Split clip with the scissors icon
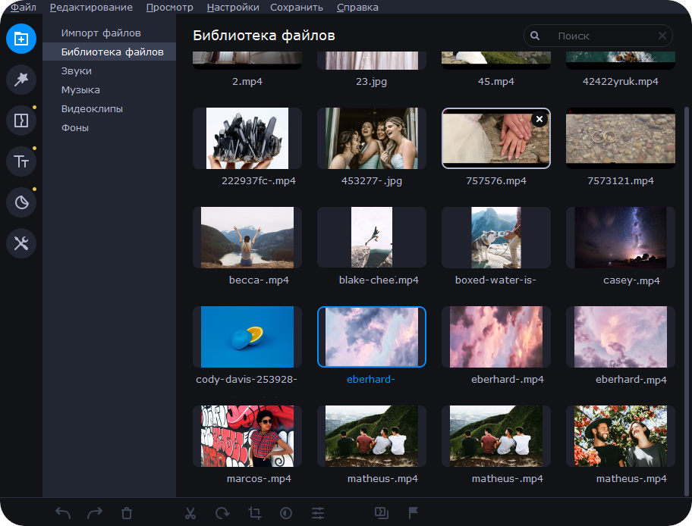This screenshot has width=692, height=526. [190, 513]
